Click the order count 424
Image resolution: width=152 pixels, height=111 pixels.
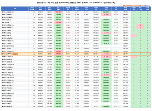(x=34, y=25)
